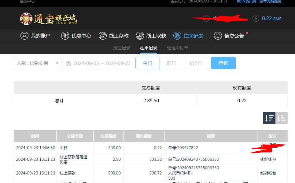This screenshot has height=183, width=295.
Task: Click the 查询 search button
Action: 223,63
